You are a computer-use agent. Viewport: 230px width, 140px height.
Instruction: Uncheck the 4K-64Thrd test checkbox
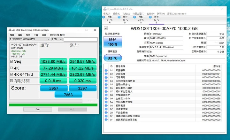point(11,74)
